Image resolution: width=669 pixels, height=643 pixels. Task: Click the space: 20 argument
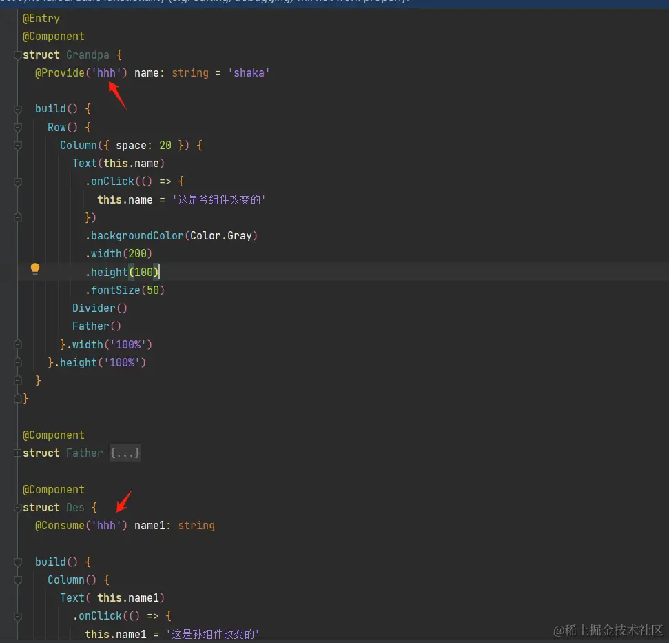tap(144, 146)
